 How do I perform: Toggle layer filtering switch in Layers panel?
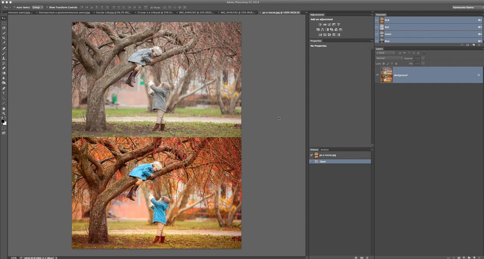click(x=424, y=53)
